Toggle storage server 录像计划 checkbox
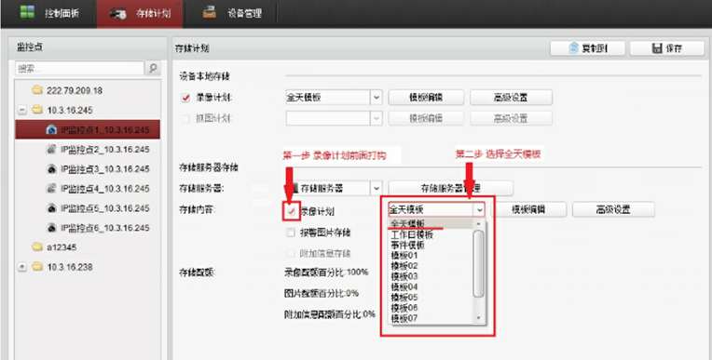712x360 pixels. point(291,211)
